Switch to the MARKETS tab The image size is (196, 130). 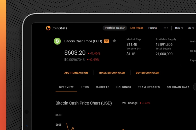pos(103,87)
